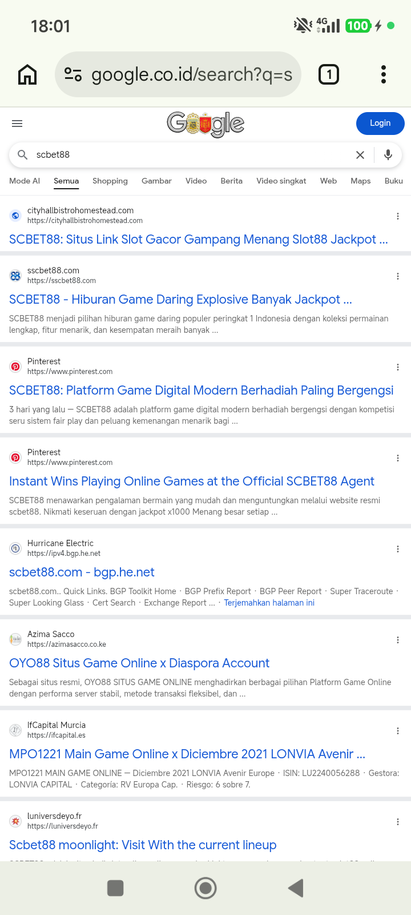This screenshot has width=411, height=915.
Task: Open more options for sscbet88.com result
Action: 398,276
